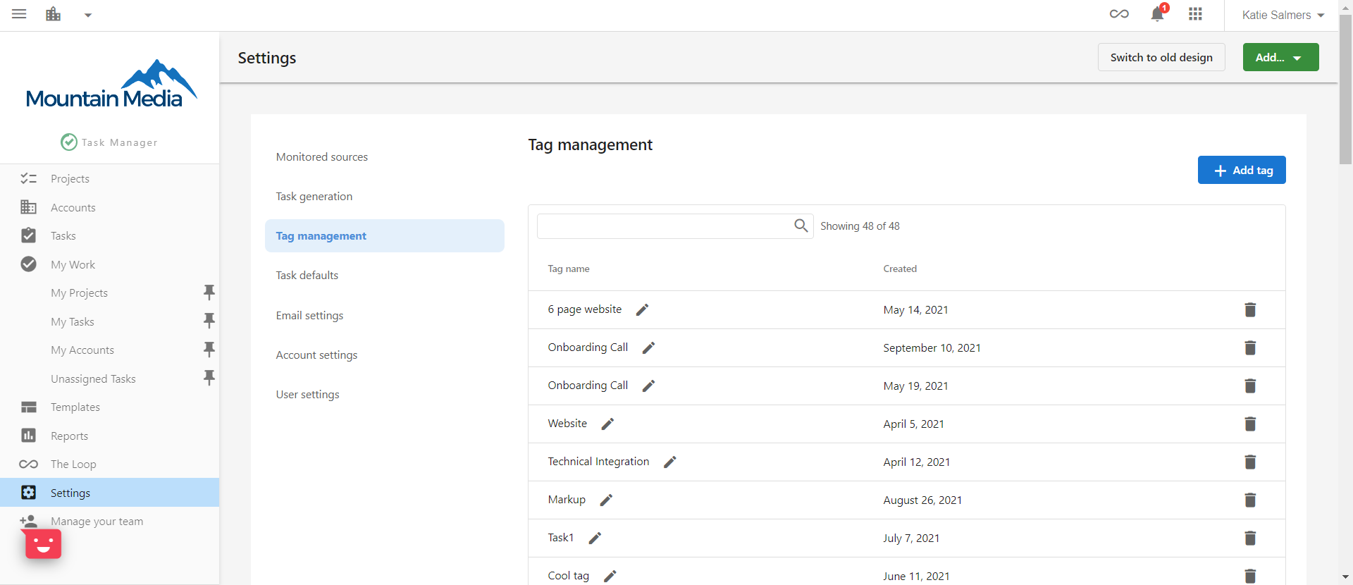Image resolution: width=1353 pixels, height=585 pixels.
Task: Expand the company selector dropdown arrow
Action: pos(88,15)
